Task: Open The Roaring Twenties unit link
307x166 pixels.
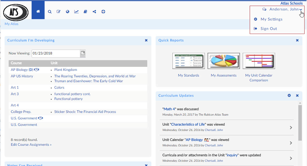Action: point(95,76)
